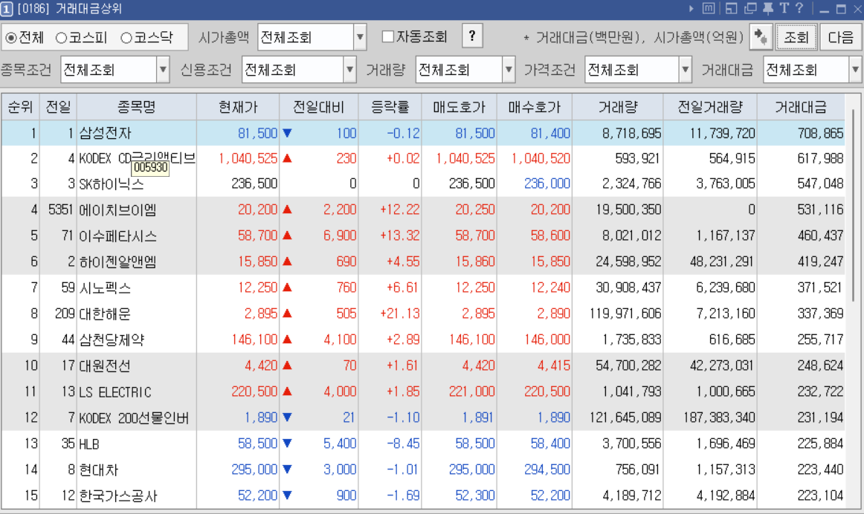Click the 매도호가 column header
864x514 pixels.
pyautogui.click(x=459, y=107)
